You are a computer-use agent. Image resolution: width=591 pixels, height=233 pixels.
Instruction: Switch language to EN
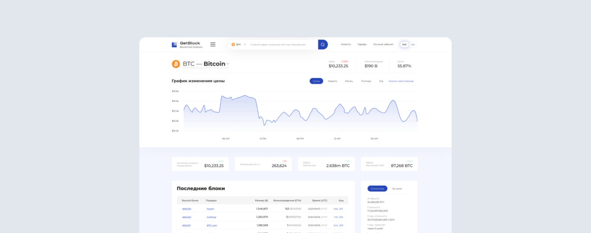coord(413,44)
